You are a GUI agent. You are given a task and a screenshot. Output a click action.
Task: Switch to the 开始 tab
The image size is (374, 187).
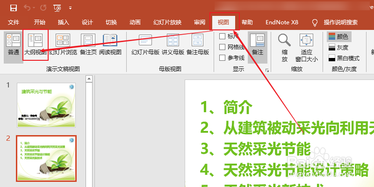click(x=40, y=22)
